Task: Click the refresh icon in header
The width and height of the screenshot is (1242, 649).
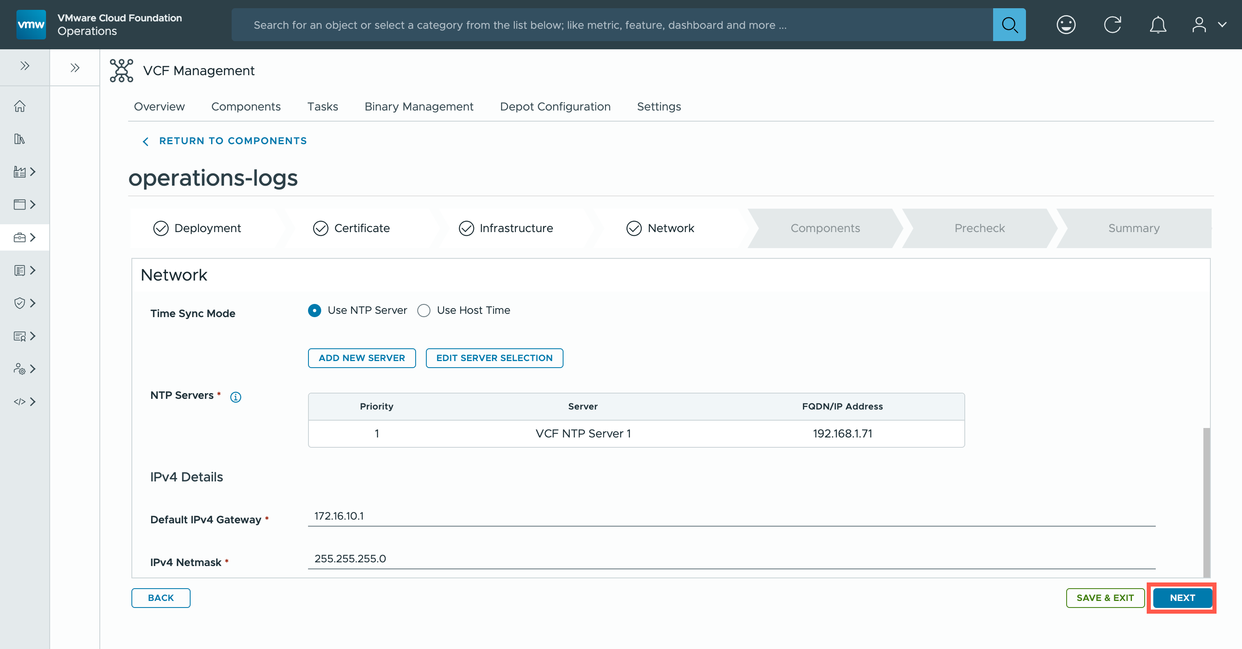Action: 1112,25
